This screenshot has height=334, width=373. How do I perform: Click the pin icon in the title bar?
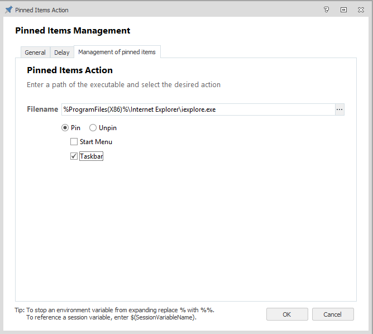(8, 9)
